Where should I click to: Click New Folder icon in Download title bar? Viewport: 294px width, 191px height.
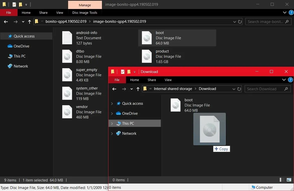[129, 71]
